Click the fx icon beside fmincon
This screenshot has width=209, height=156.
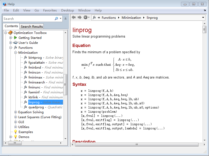[25, 72]
